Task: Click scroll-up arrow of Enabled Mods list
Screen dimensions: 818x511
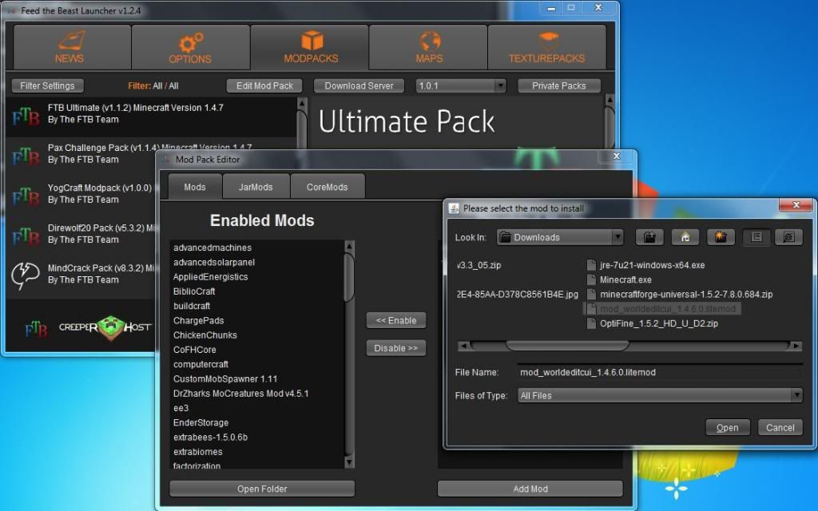Action: coord(350,246)
